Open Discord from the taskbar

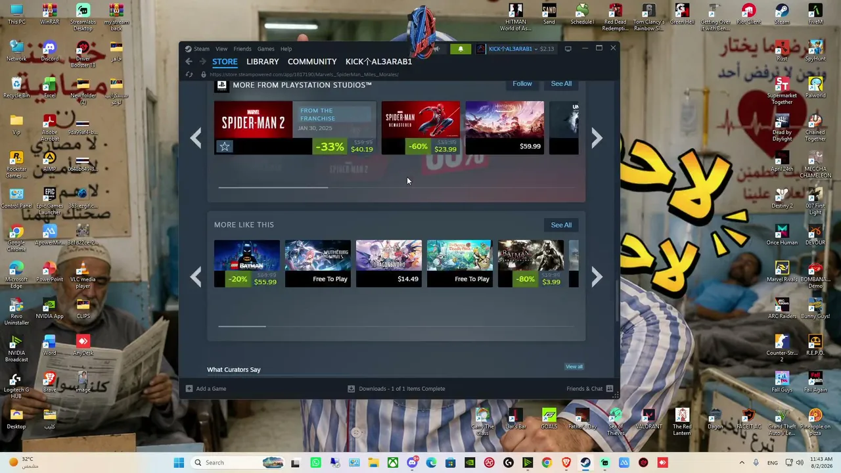(412, 462)
